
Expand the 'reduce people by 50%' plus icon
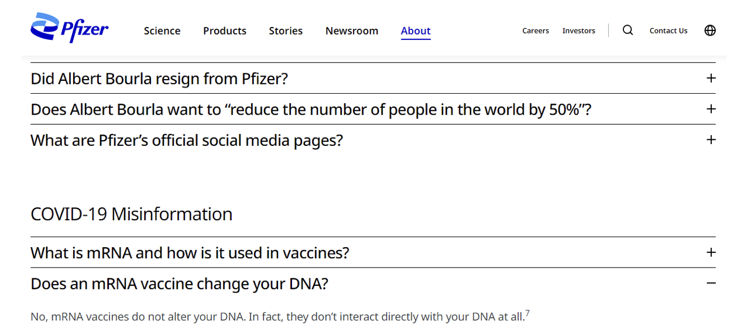711,109
